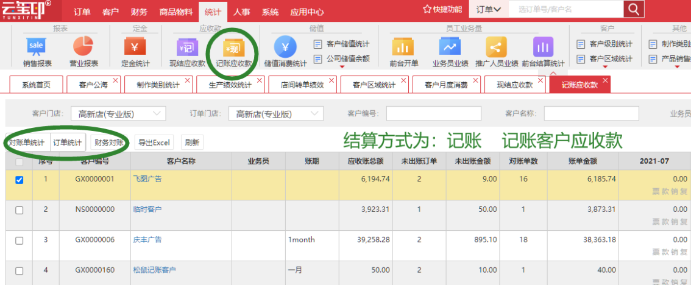Switch to the 系统首页 tab
691x285 pixels.
coord(36,85)
